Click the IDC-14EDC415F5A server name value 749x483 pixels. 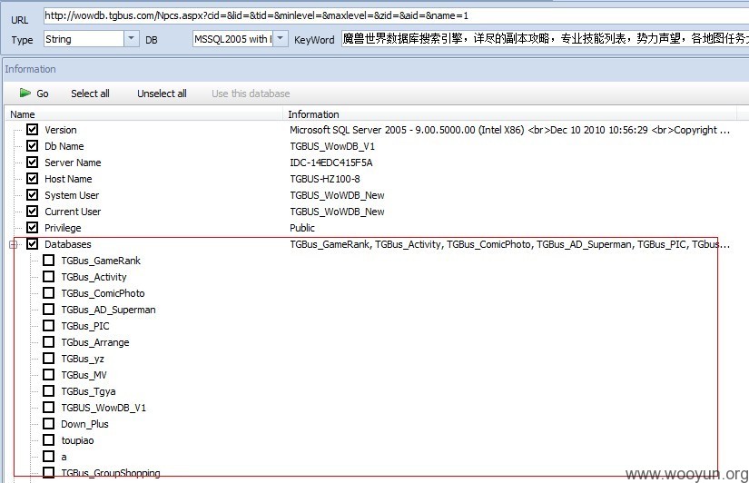pos(331,163)
